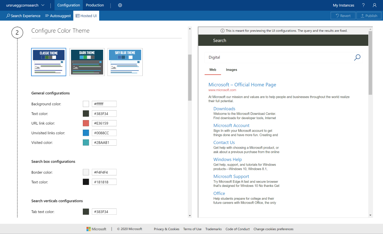Open the search box Text color swatch
Image resolution: width=383 pixels, height=234 pixels.
point(86,182)
